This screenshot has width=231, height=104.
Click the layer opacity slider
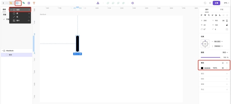click(x=211, y=57)
